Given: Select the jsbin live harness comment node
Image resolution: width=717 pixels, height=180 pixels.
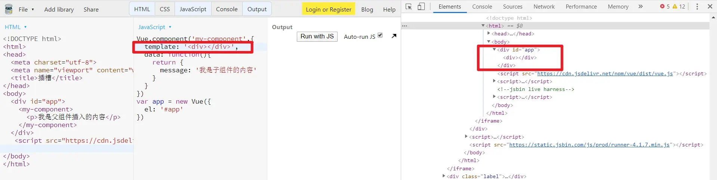Looking at the screenshot, I should [535, 89].
